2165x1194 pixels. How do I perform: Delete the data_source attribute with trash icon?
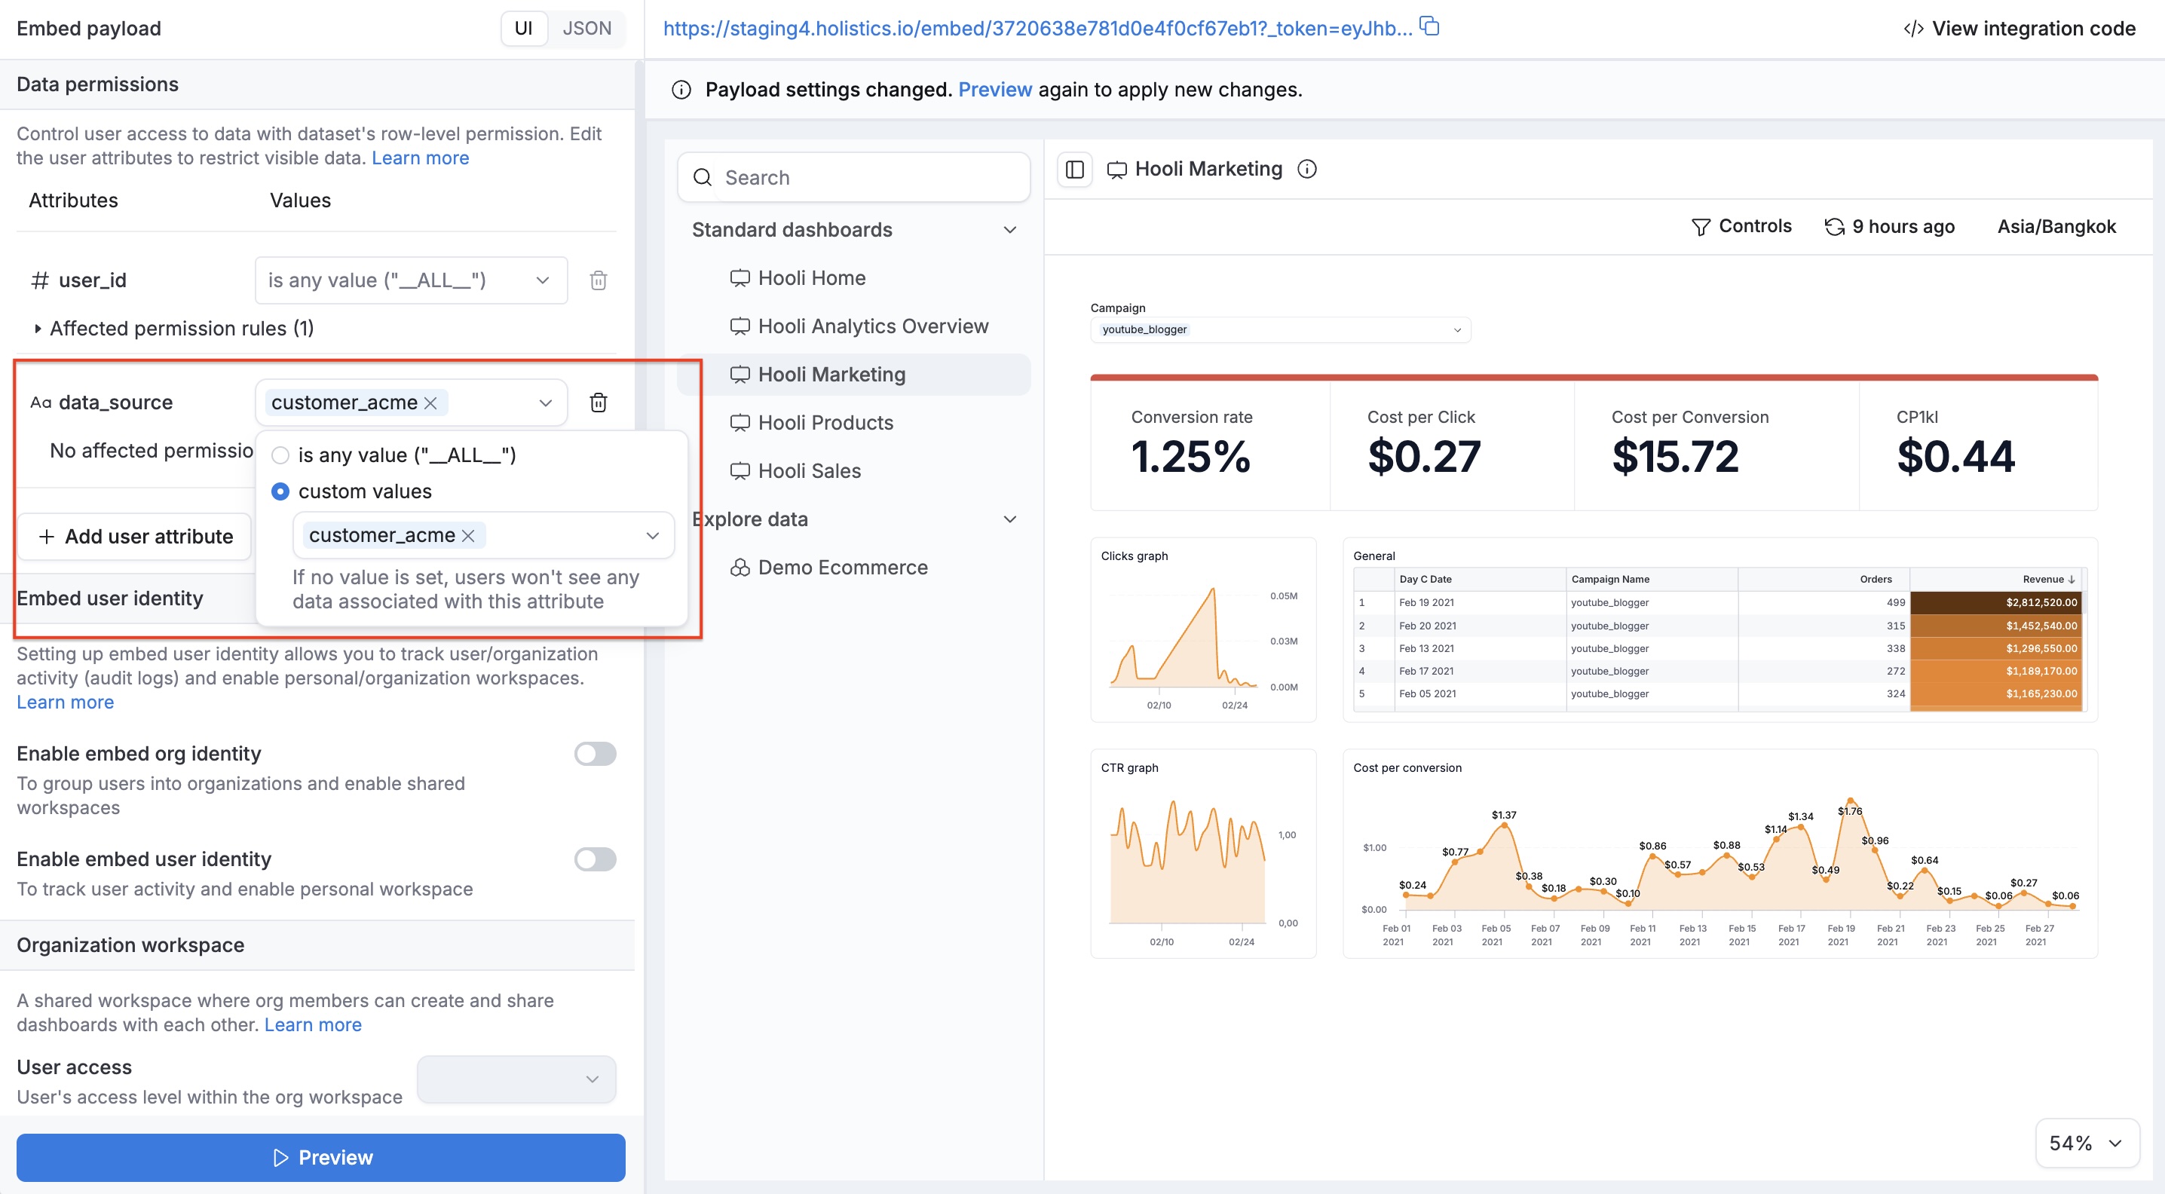tap(599, 402)
